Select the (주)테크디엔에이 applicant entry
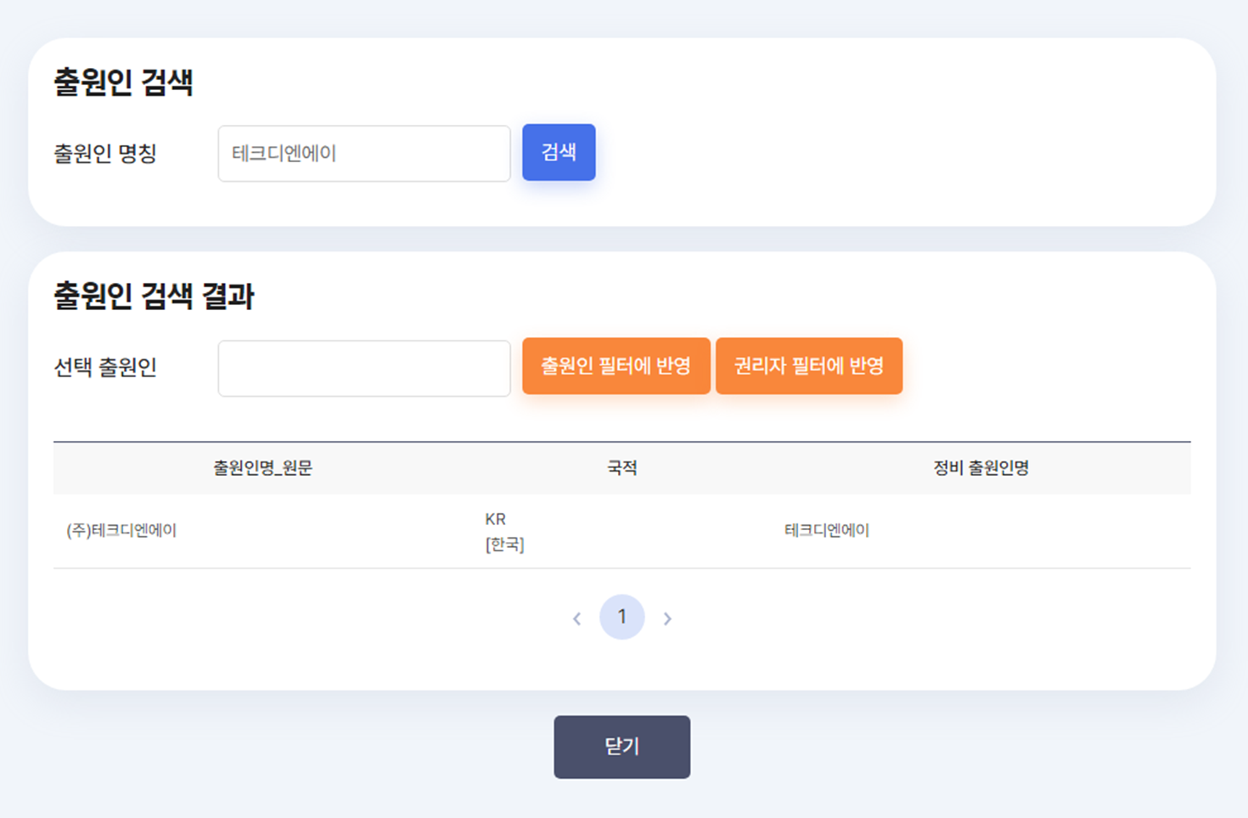This screenshot has width=1248, height=818. 121,531
